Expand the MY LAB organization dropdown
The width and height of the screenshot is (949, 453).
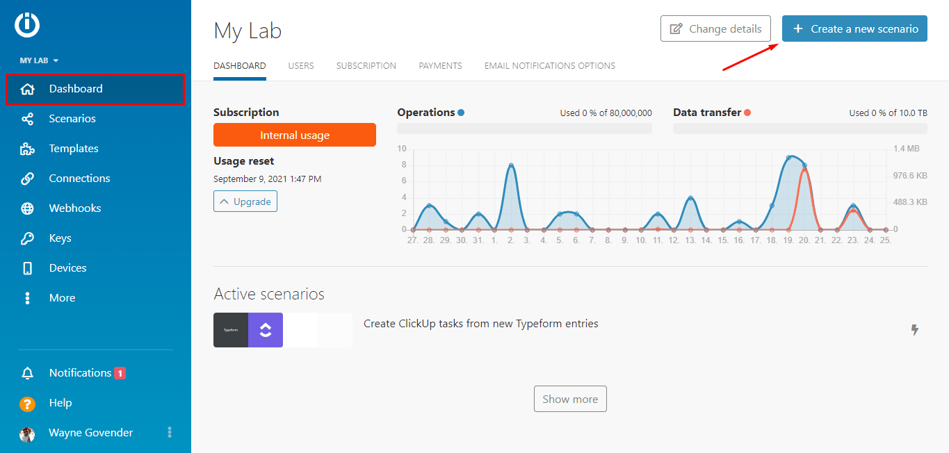(x=39, y=60)
